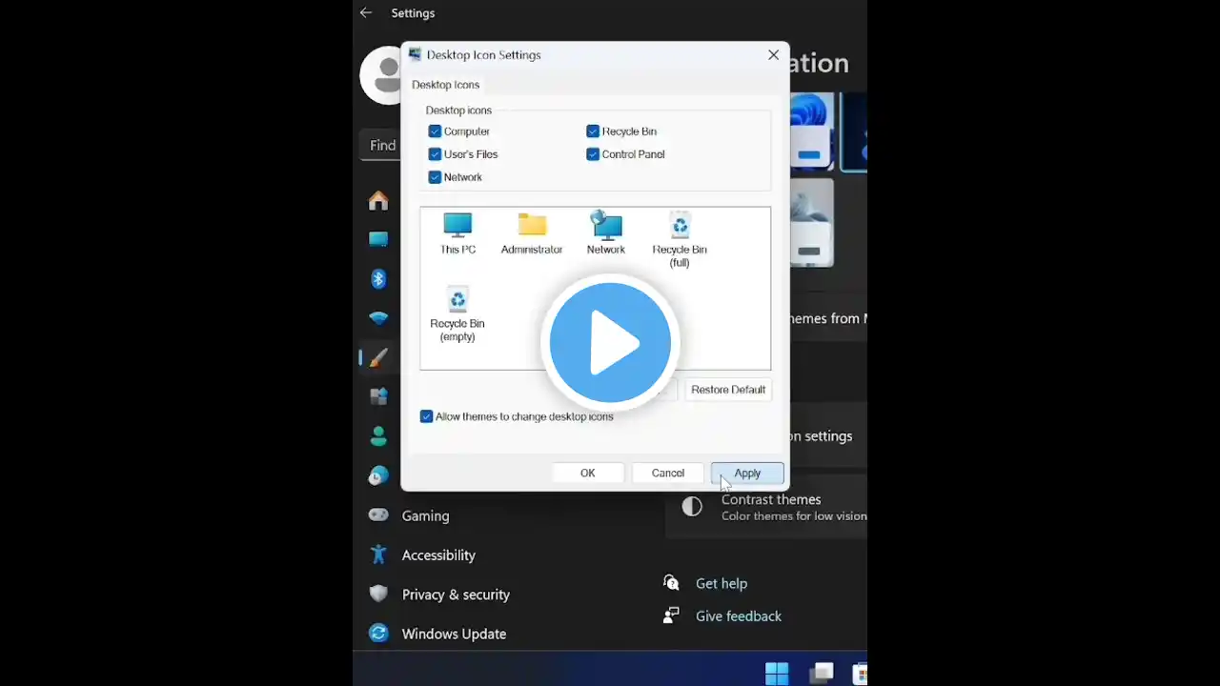Select the Personalization paintbrush icon in sidebar
1220x686 pixels.
click(378, 358)
